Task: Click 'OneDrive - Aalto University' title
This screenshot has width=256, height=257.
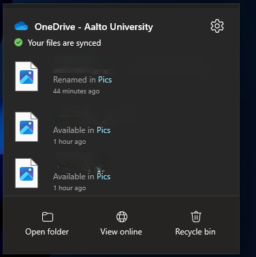Action: (x=94, y=27)
